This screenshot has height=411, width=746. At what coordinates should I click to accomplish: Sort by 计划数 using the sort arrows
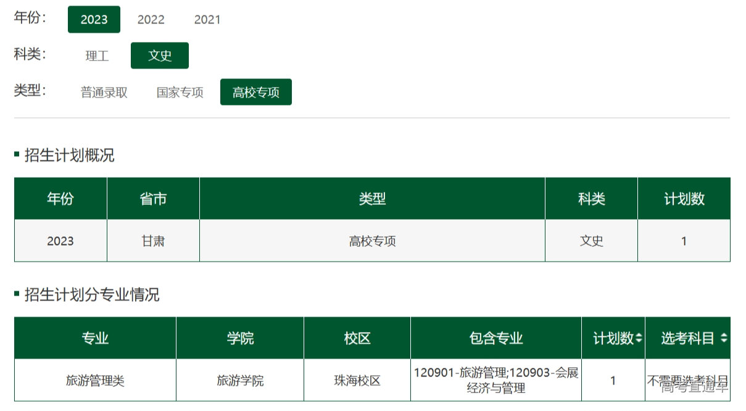coord(639,338)
